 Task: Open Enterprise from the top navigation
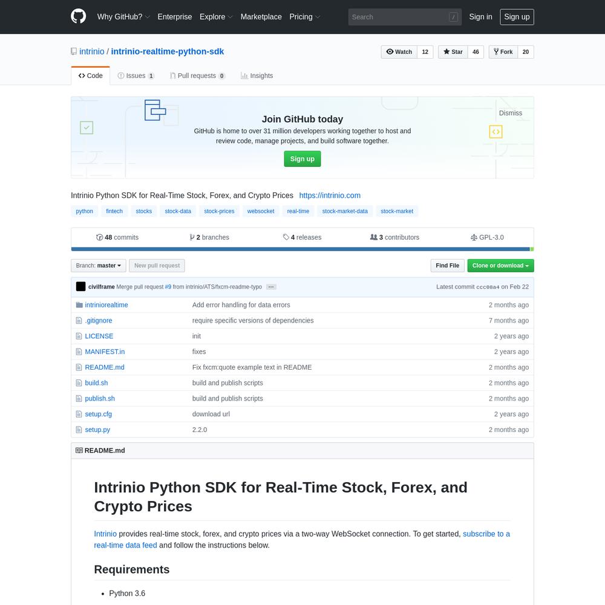pyautogui.click(x=175, y=17)
